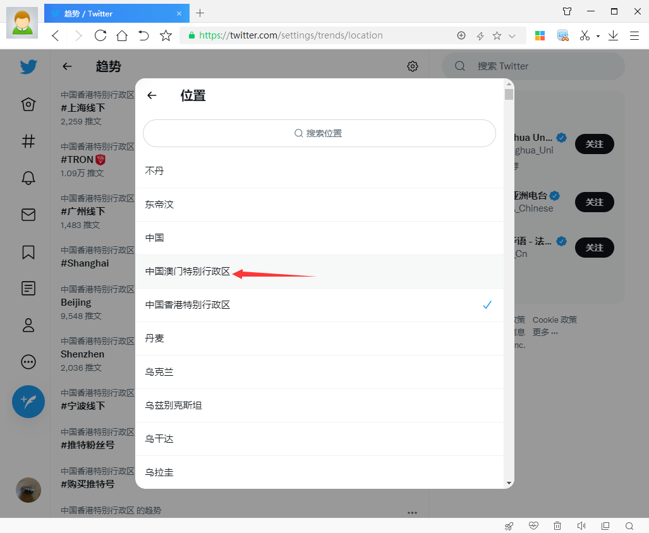Open the browser hamburger menu

coord(634,35)
